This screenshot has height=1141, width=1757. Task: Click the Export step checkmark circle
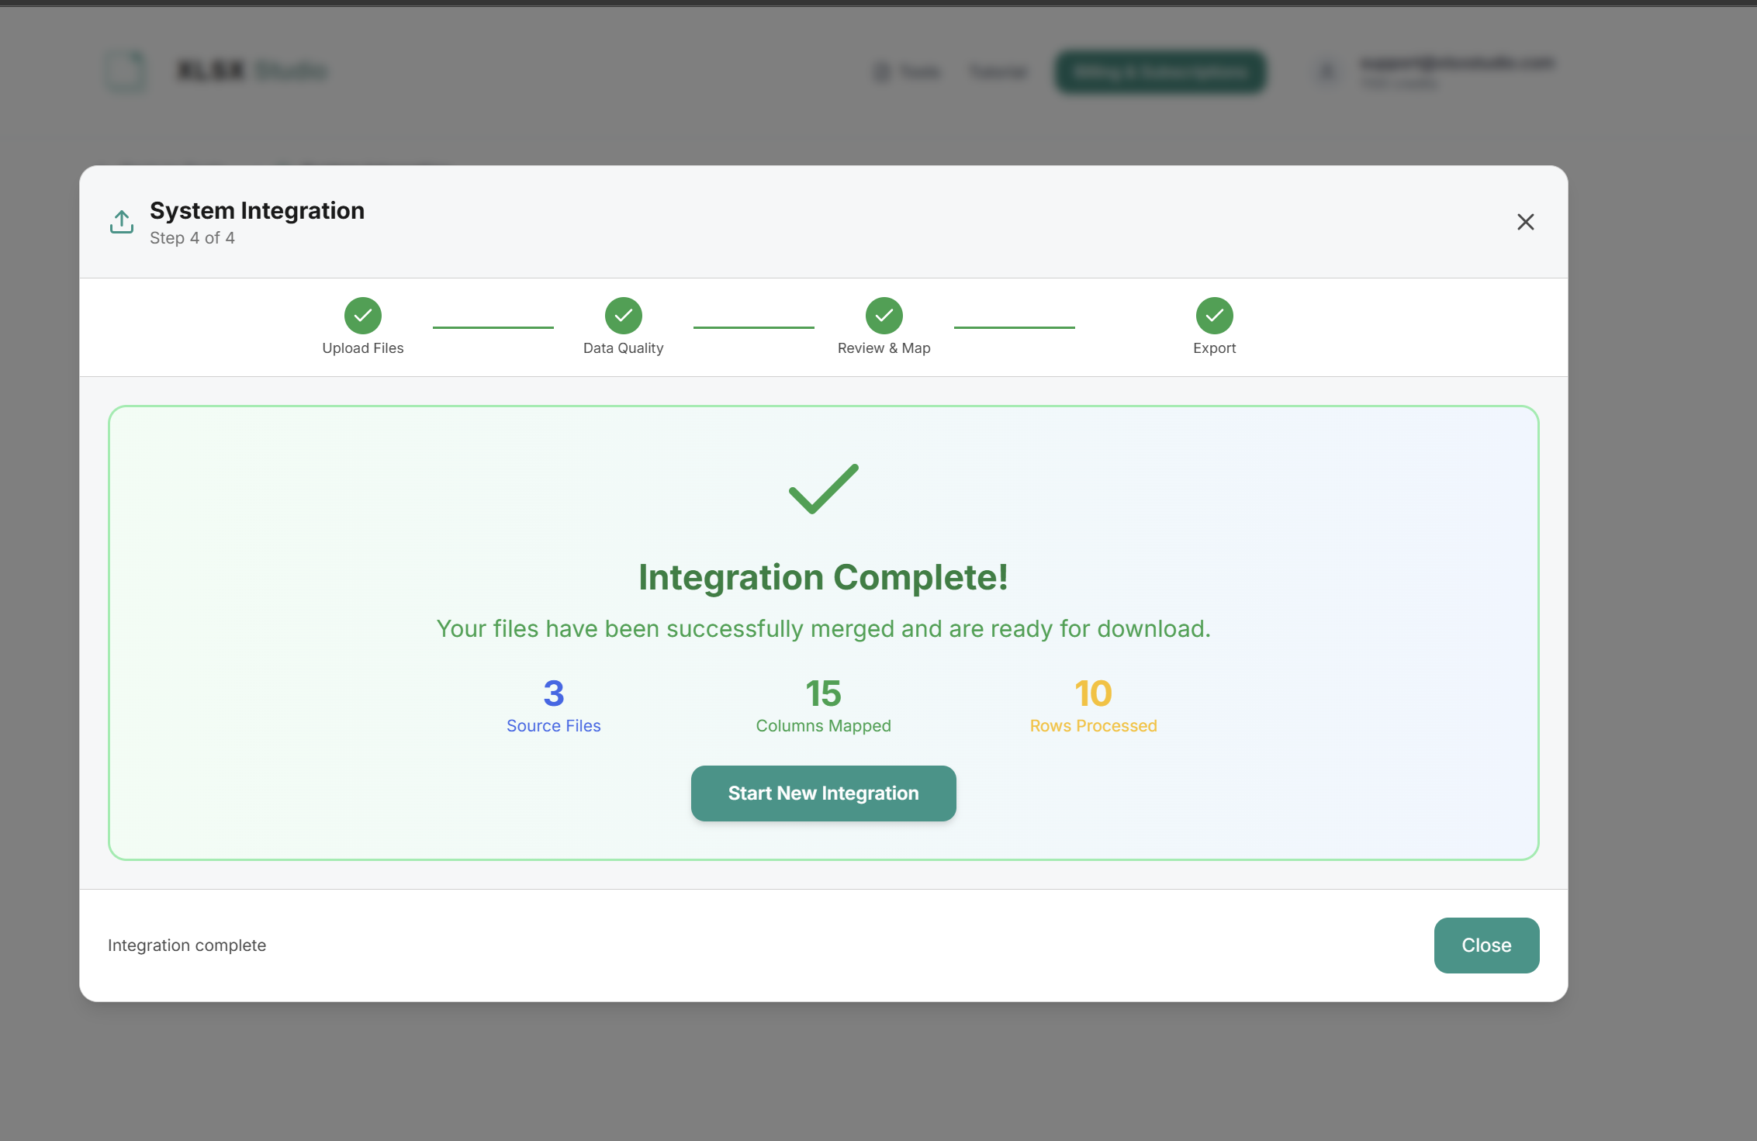(1214, 316)
